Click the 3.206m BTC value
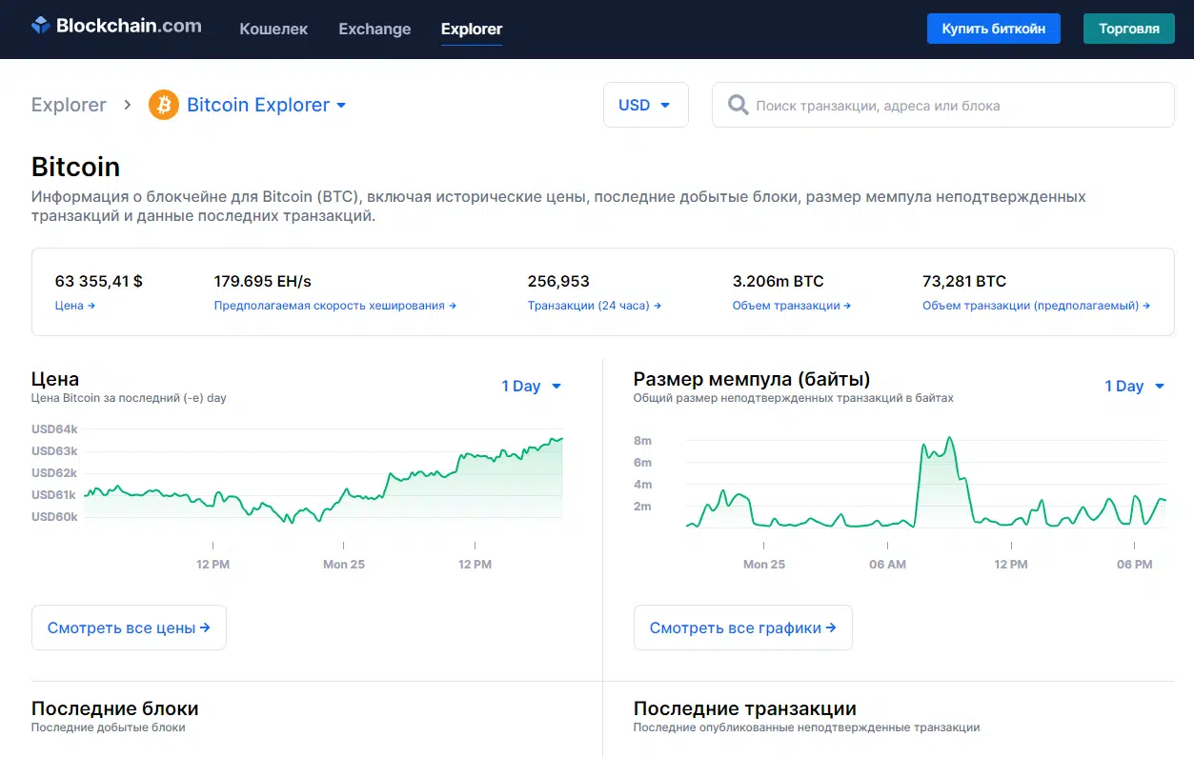Viewport: 1194px width, 757px height. [x=779, y=281]
